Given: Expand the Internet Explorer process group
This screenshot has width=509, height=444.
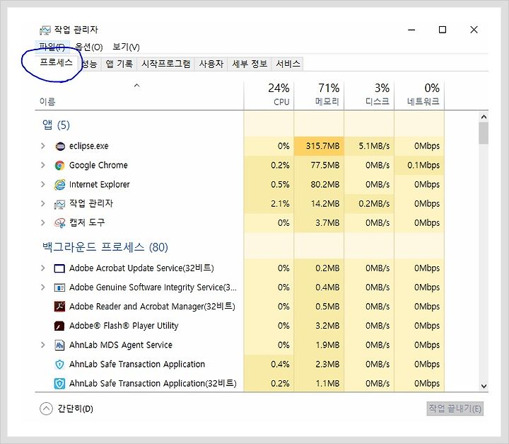Looking at the screenshot, I should pos(42,184).
